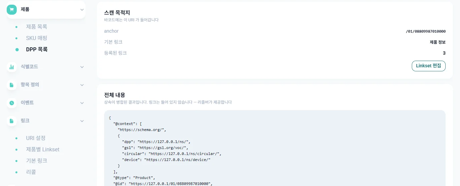Click the document icon beside 항목 정의

(x=12, y=85)
